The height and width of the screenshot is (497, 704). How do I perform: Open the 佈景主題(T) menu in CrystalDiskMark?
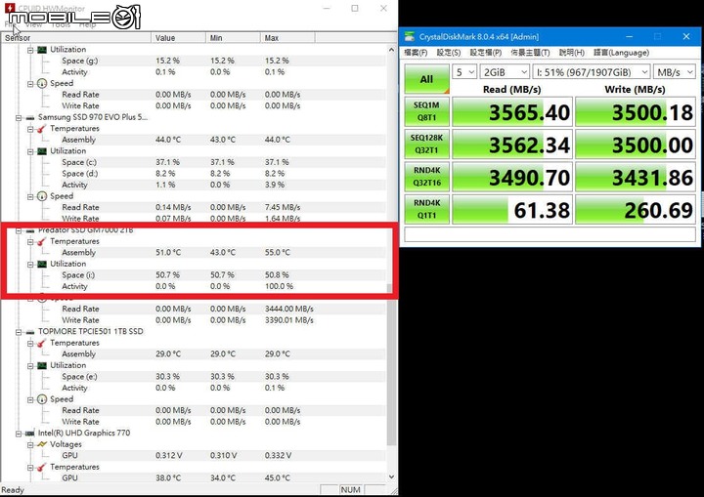point(530,53)
